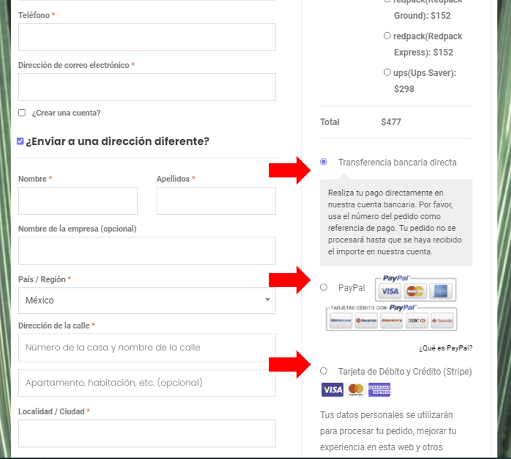Click the Stripe Mastercard icon
This screenshot has height=459, width=511.
pos(356,389)
